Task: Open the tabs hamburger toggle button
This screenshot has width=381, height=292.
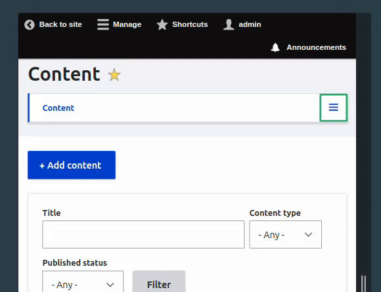Action: click(334, 108)
